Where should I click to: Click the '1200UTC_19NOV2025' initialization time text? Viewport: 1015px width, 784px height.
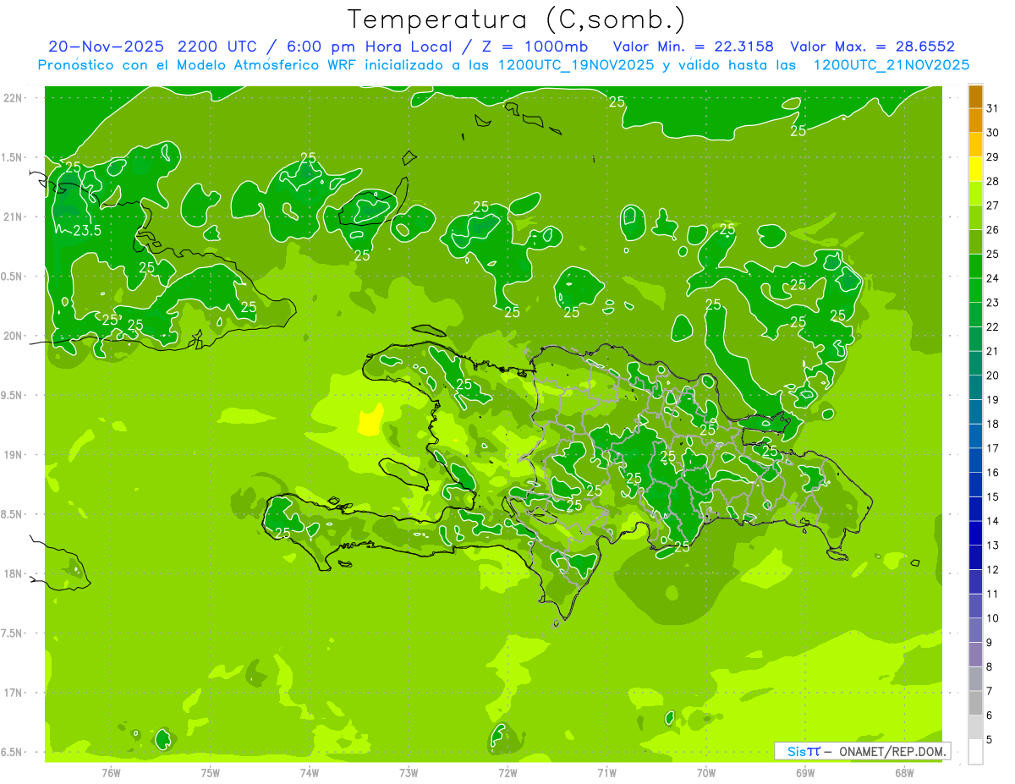click(x=576, y=65)
